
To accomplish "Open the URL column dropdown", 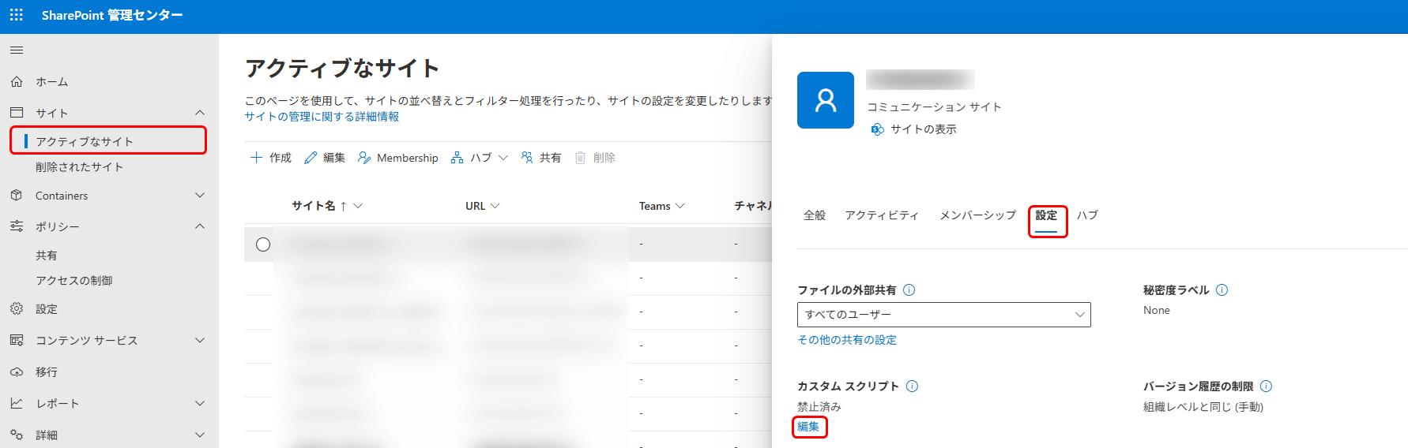I will (x=495, y=206).
